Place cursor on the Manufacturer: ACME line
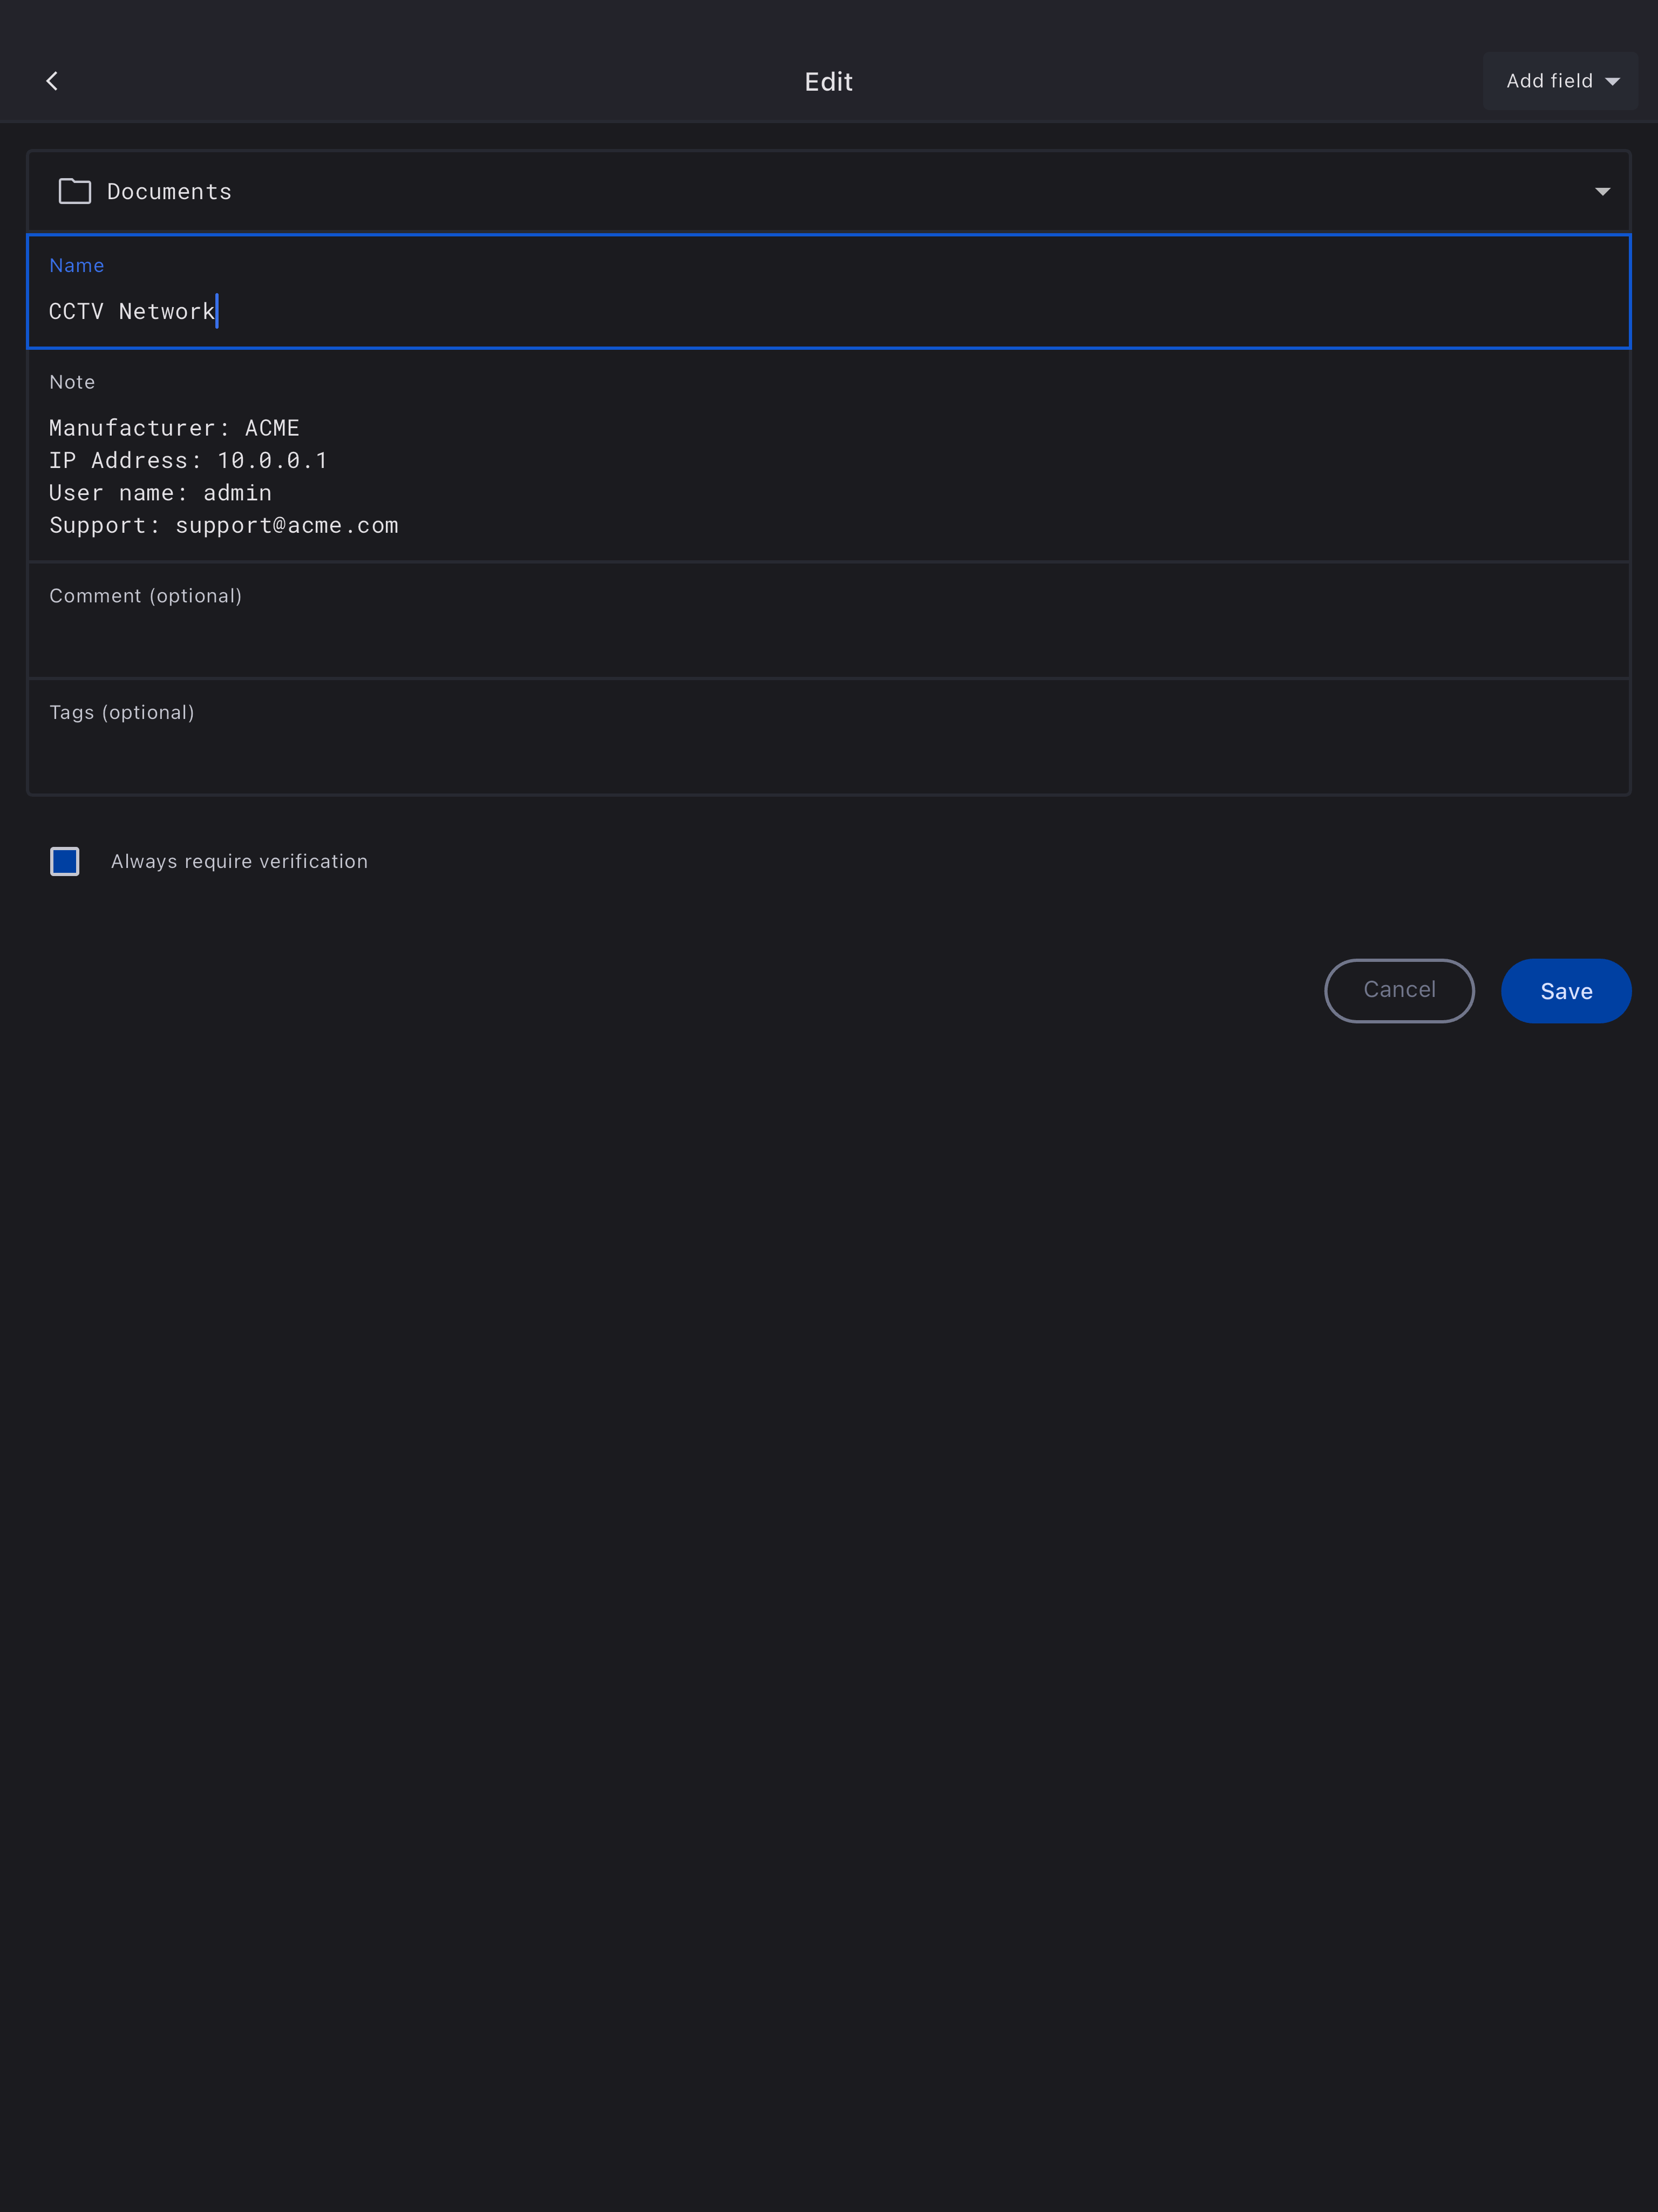 (174, 428)
